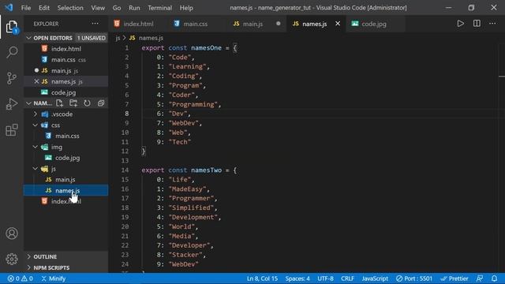This screenshot has height=284, width=505.
Task: Open main.js under js folder
Action: coord(65,180)
